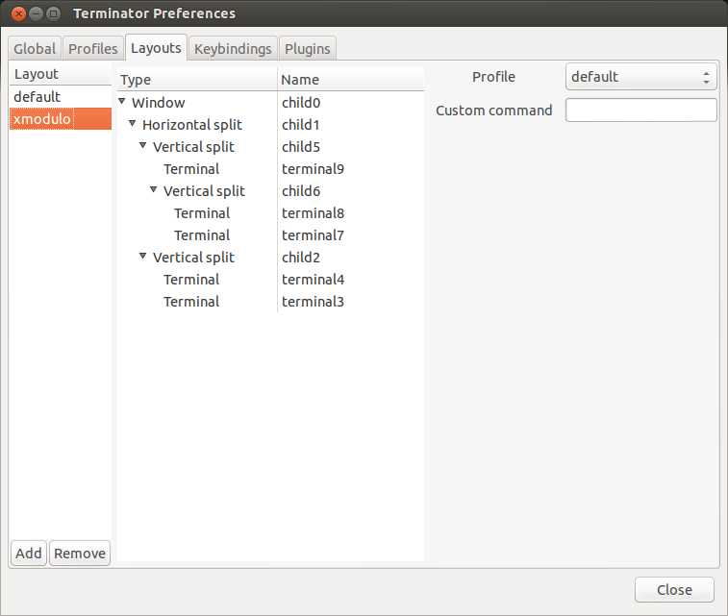Open the Plugins tab
The image size is (728, 616).
(x=308, y=48)
